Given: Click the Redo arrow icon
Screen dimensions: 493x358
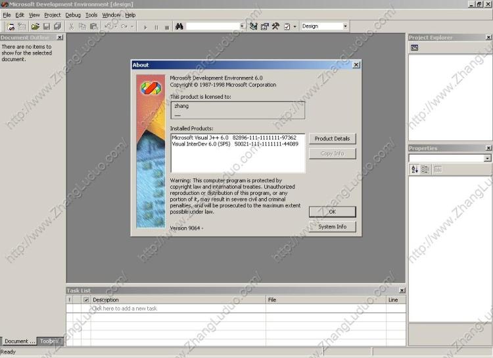Looking at the screenshot, I should pos(124,26).
